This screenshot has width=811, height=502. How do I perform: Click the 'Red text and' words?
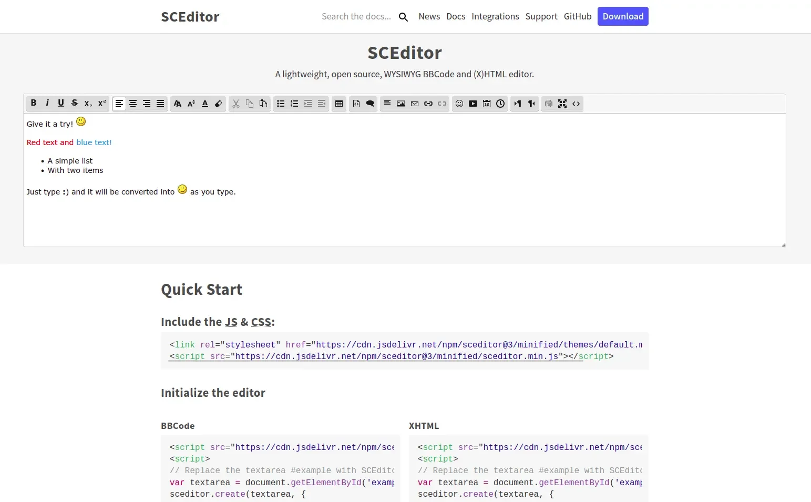click(x=50, y=142)
